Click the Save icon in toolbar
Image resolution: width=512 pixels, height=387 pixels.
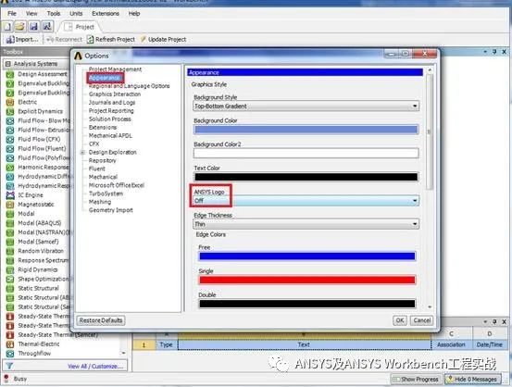pyautogui.click(x=33, y=27)
